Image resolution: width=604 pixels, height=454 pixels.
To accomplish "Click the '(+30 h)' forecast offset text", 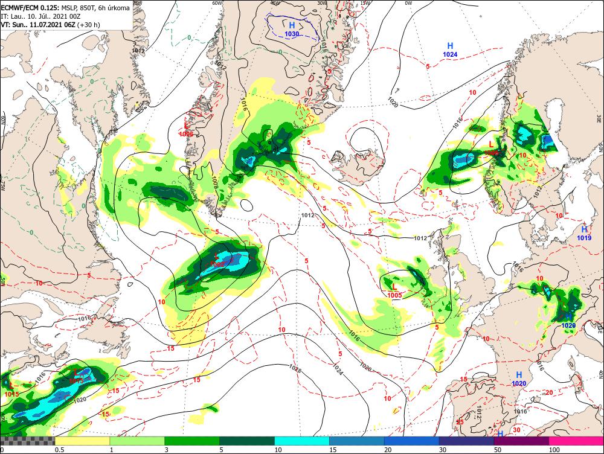I will point(89,25).
